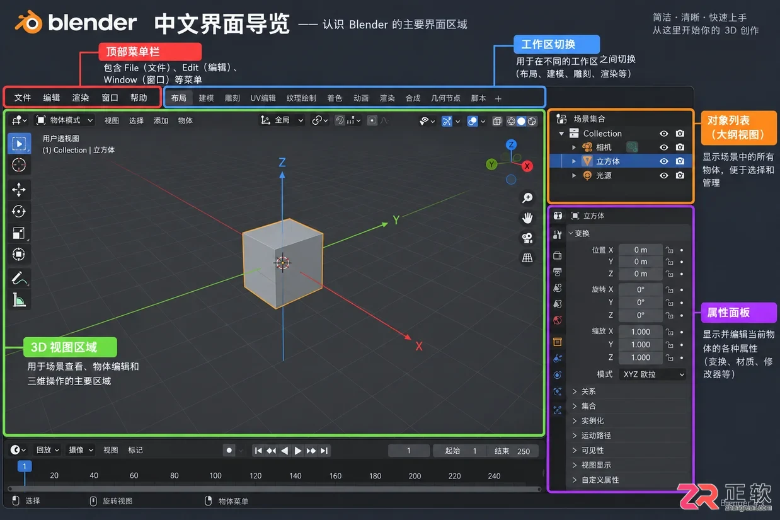Open the 添加 menu in viewport header
This screenshot has height=520, width=780.
(161, 120)
